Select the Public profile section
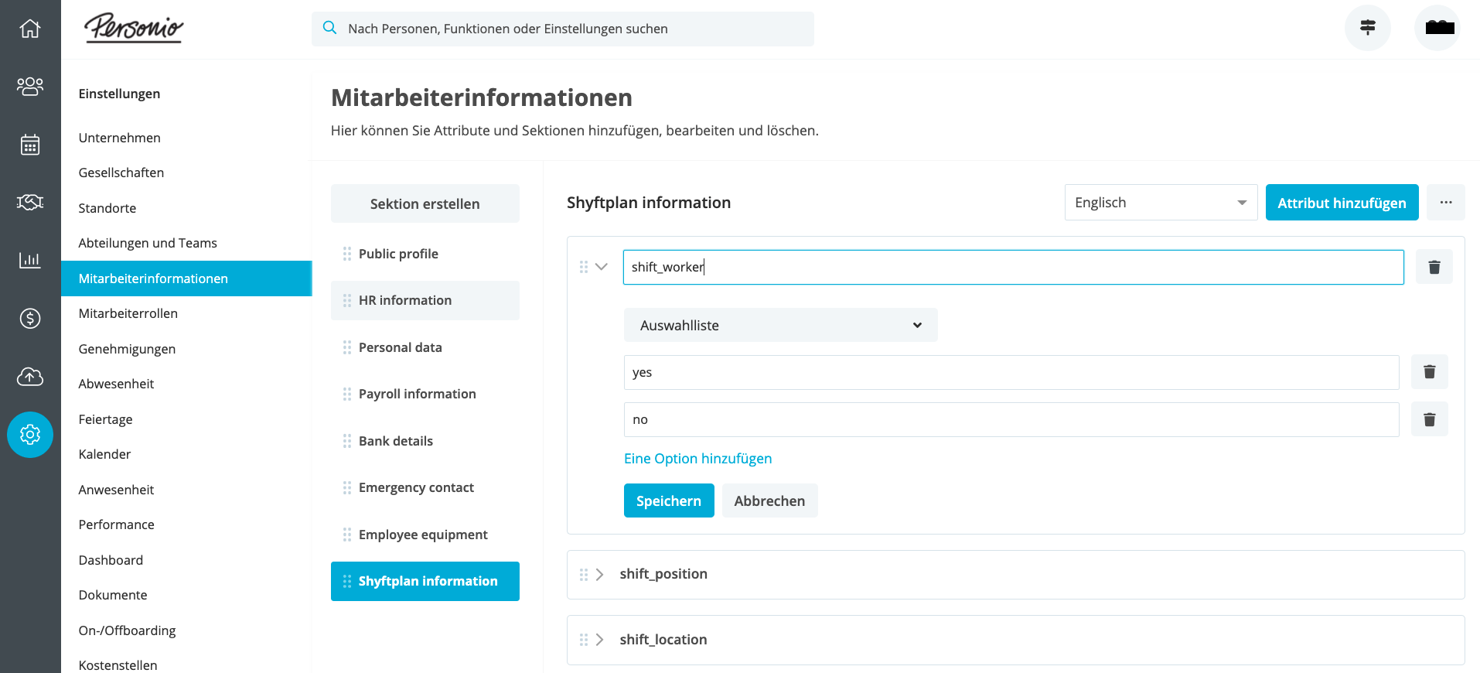 (425, 254)
